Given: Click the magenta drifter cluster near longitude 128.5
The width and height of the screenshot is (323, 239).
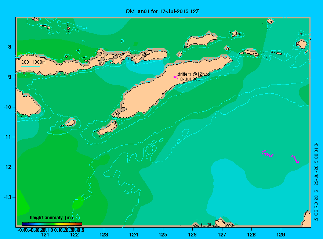Looking at the screenshot, I should click(267, 154).
